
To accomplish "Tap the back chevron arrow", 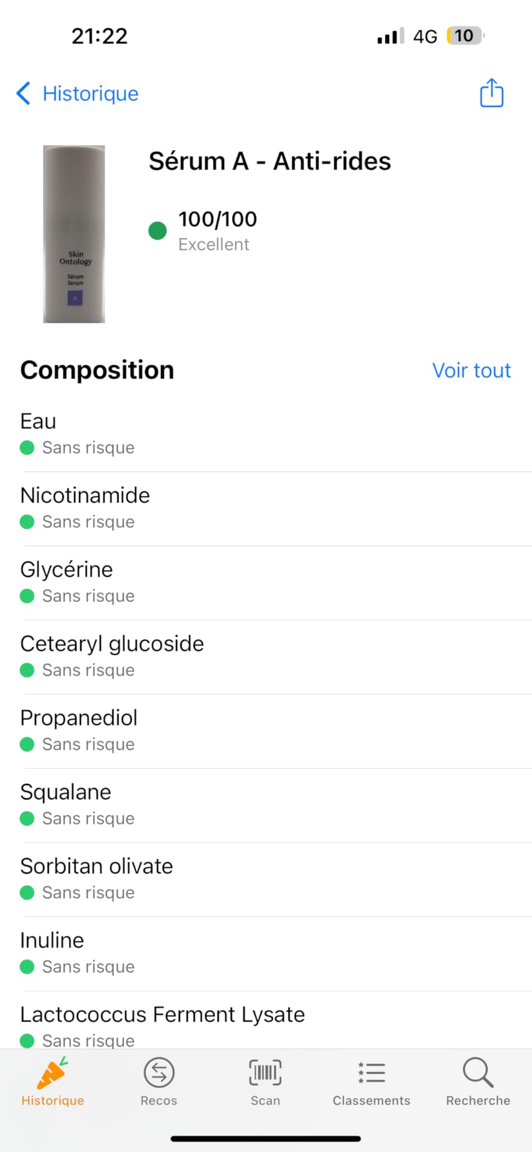I will 23,94.
